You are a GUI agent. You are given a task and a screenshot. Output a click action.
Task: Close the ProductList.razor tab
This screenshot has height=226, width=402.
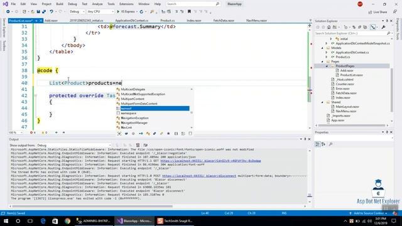pos(41,21)
